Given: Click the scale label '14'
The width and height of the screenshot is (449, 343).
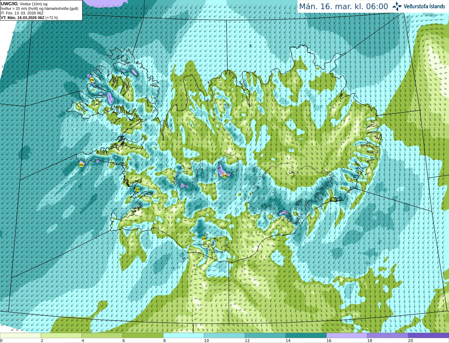Looking at the screenshot, I should pos(288,341).
